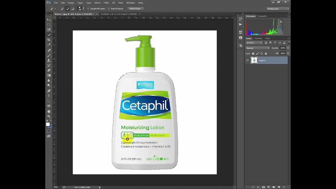Select the Rectangle shape tool
Screen dimensions: 336x189
49,106
